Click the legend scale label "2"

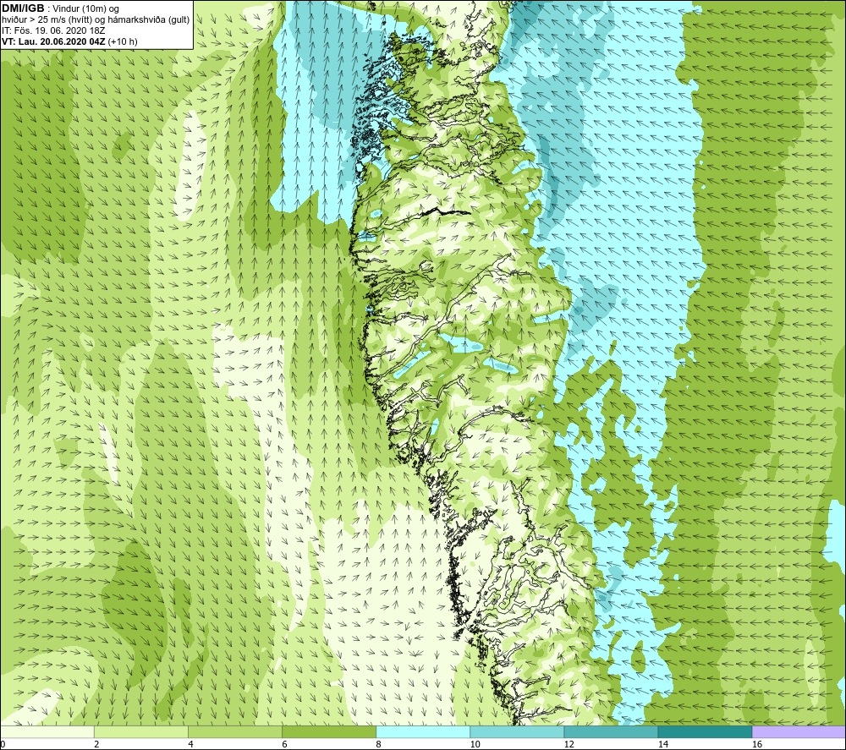coord(96,745)
